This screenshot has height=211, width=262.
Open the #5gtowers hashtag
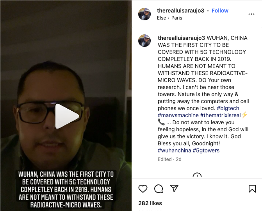[x=206, y=150]
